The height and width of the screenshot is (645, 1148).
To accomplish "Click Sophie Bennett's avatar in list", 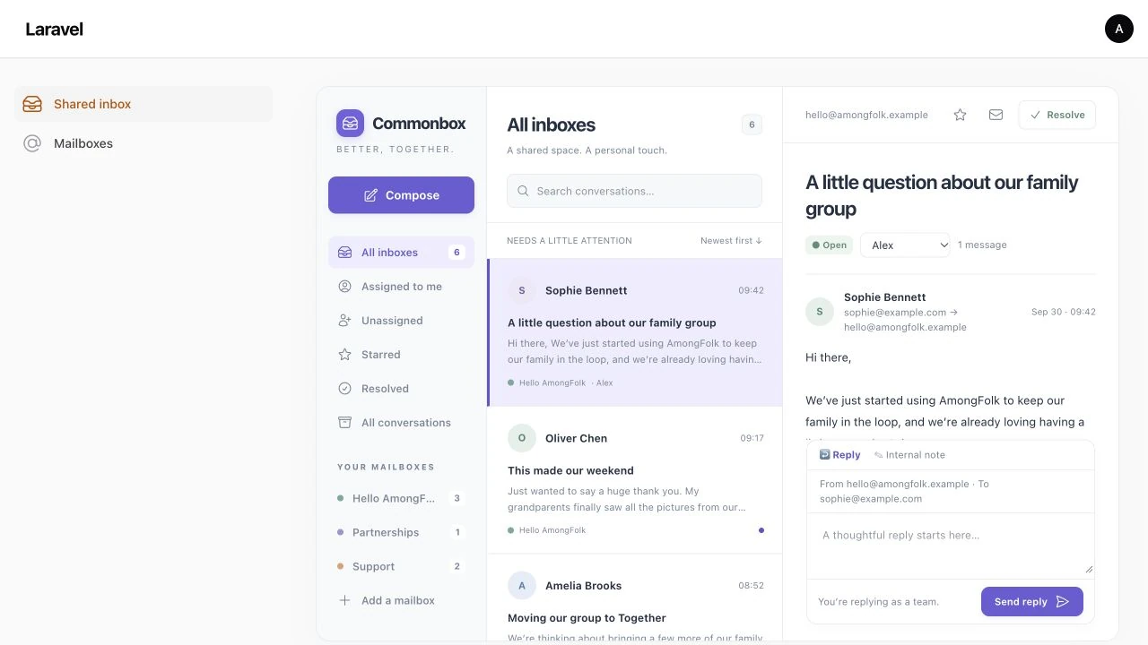I will pos(522,290).
